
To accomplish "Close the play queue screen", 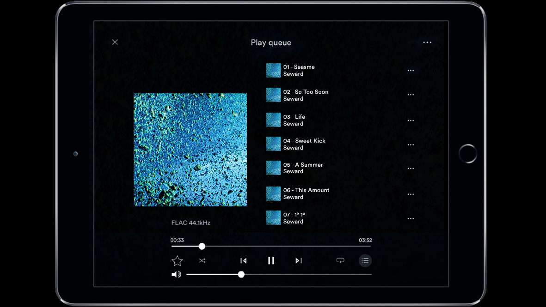I will pyautogui.click(x=115, y=42).
